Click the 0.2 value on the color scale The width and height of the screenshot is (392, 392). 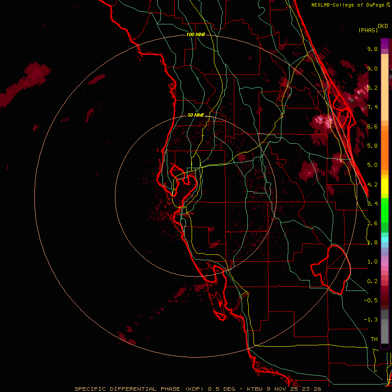(372, 281)
